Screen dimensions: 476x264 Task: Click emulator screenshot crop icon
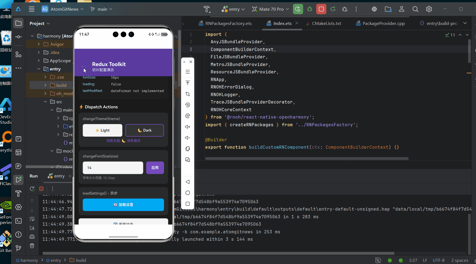188,94
